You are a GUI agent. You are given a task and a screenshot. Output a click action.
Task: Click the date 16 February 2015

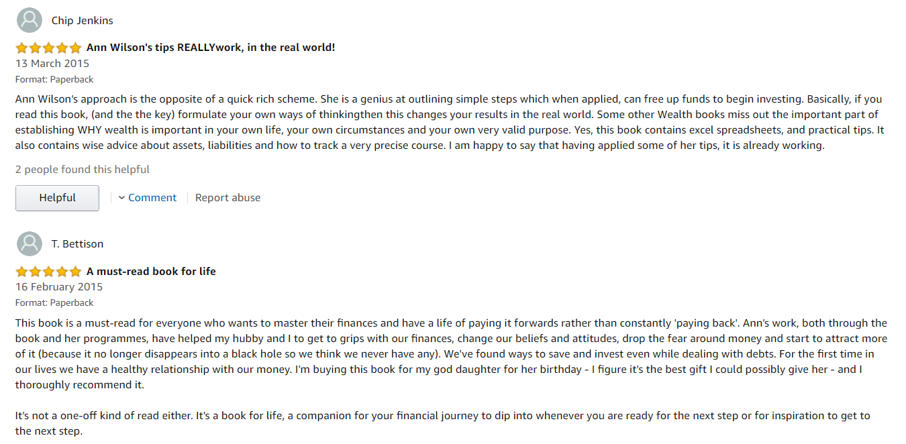point(59,287)
